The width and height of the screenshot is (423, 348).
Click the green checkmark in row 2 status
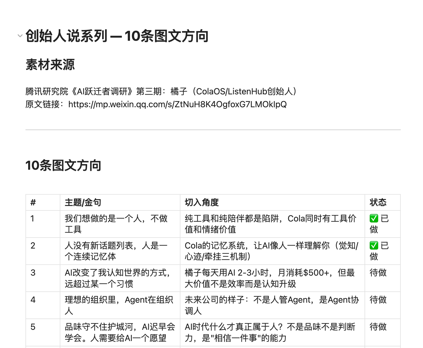pyautogui.click(x=374, y=246)
